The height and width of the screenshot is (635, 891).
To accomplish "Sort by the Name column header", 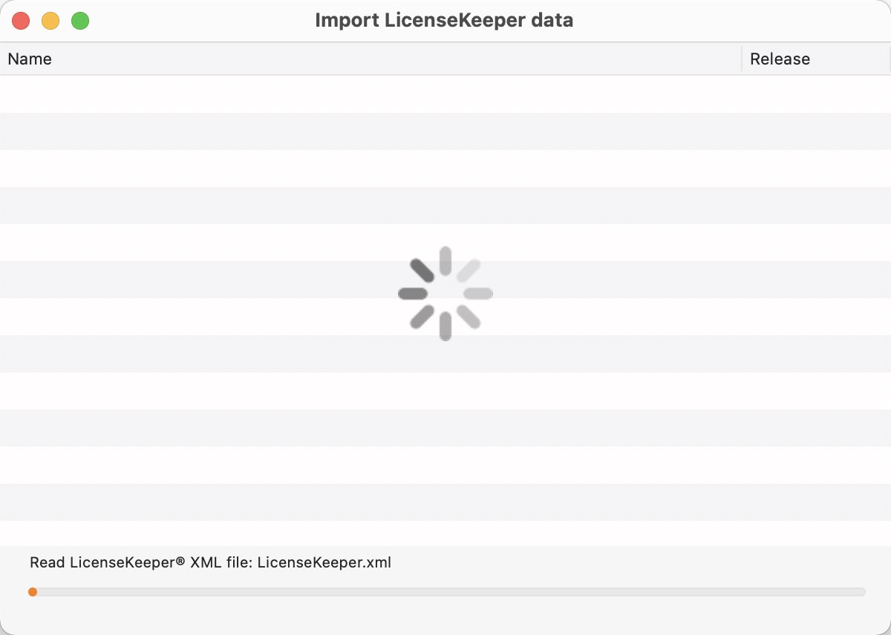I will click(371, 59).
